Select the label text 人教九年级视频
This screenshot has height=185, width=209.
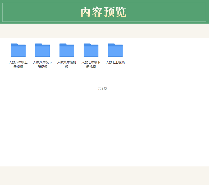(67, 64)
